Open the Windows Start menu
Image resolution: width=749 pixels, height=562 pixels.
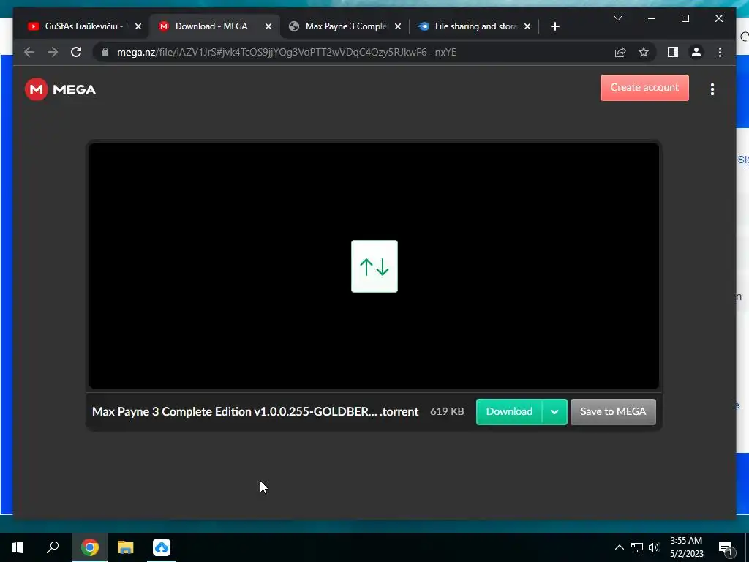[18, 547]
